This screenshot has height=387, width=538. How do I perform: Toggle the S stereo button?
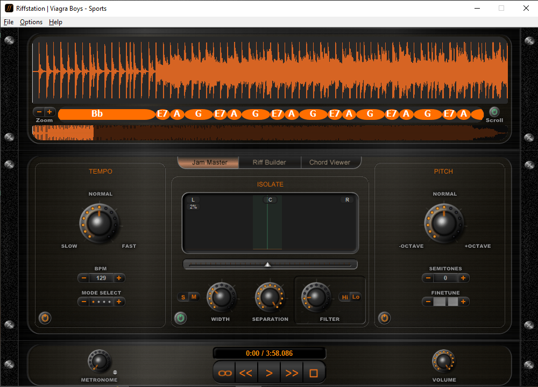tap(183, 297)
